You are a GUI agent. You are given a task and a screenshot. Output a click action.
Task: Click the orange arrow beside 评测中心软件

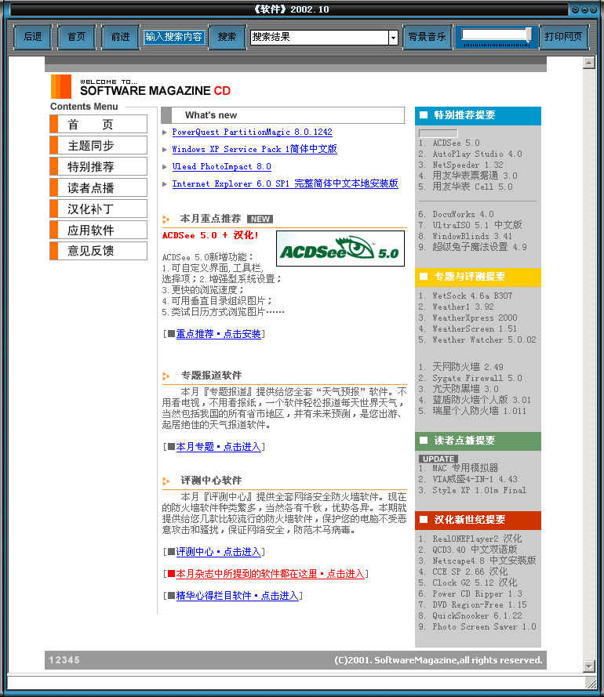[x=166, y=481]
